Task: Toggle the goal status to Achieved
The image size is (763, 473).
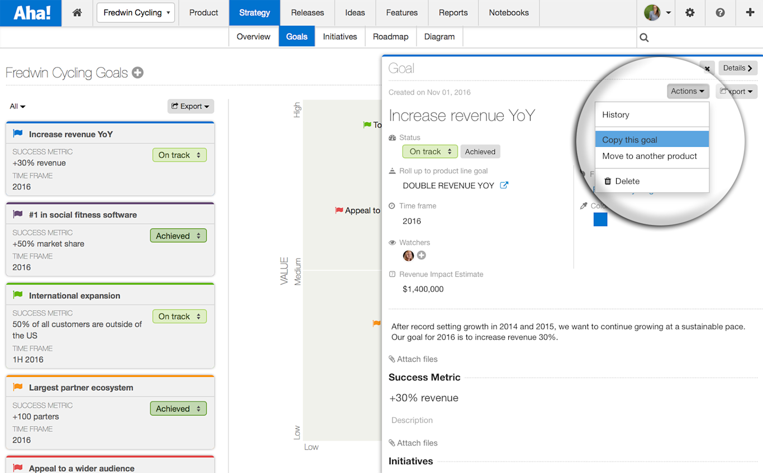Action: (480, 151)
